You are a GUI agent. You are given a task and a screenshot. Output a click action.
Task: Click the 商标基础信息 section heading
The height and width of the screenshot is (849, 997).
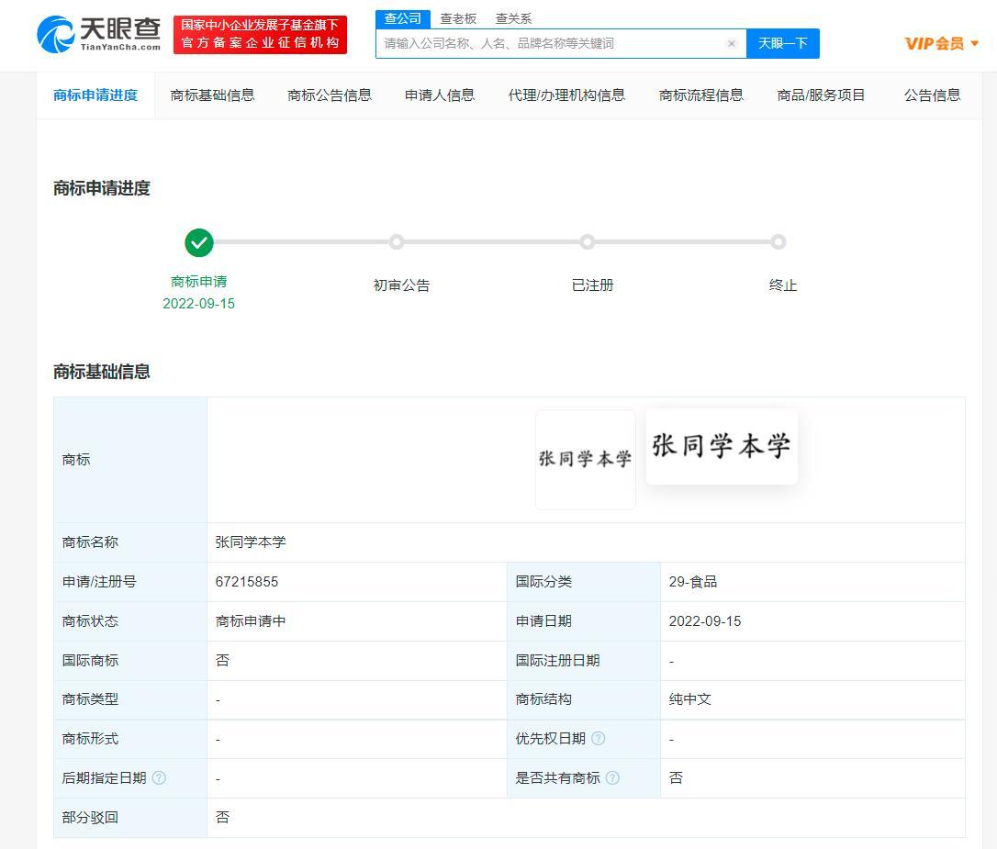pos(102,372)
